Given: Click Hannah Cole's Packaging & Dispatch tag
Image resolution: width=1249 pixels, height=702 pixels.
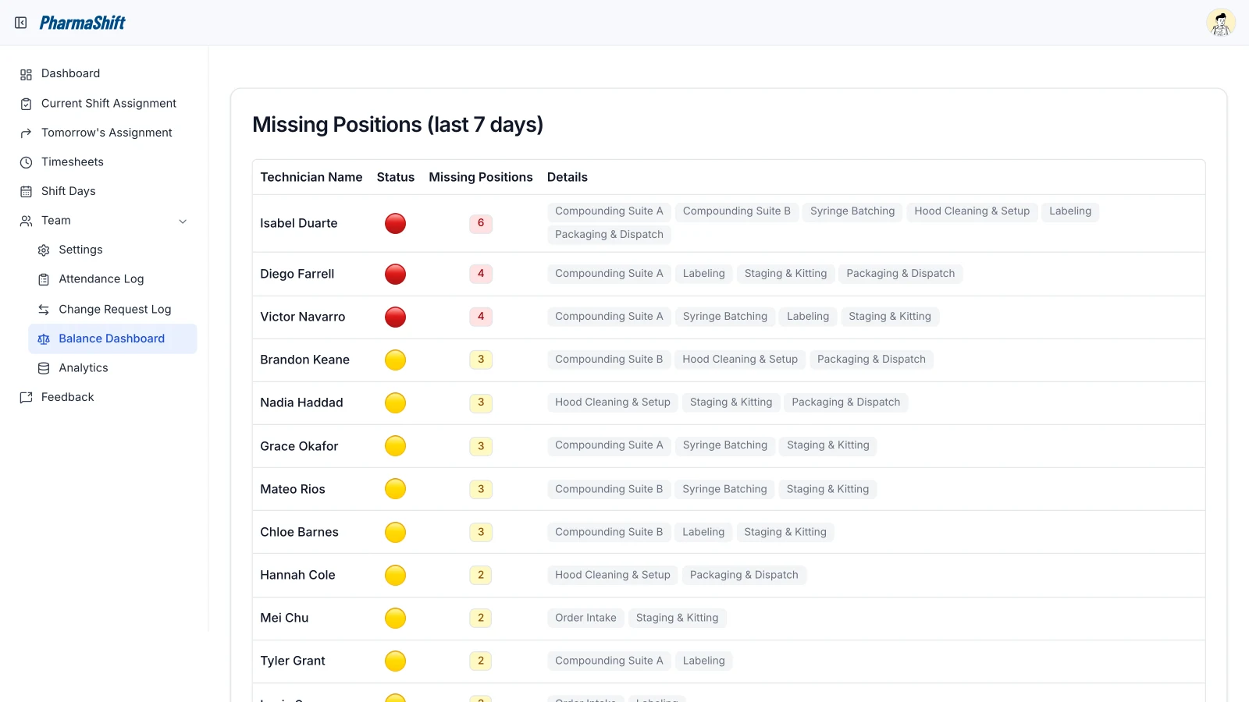Looking at the screenshot, I should coord(744,575).
